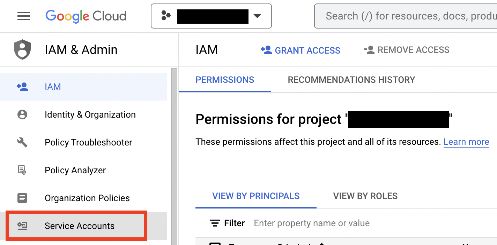497x245 pixels.
Task: Click the Remove Access button
Action: pos(407,50)
